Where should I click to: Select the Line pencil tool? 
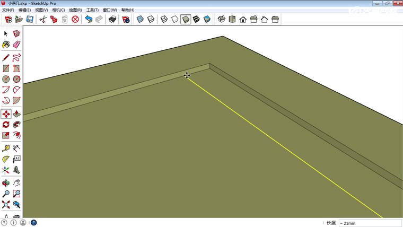tap(6, 57)
